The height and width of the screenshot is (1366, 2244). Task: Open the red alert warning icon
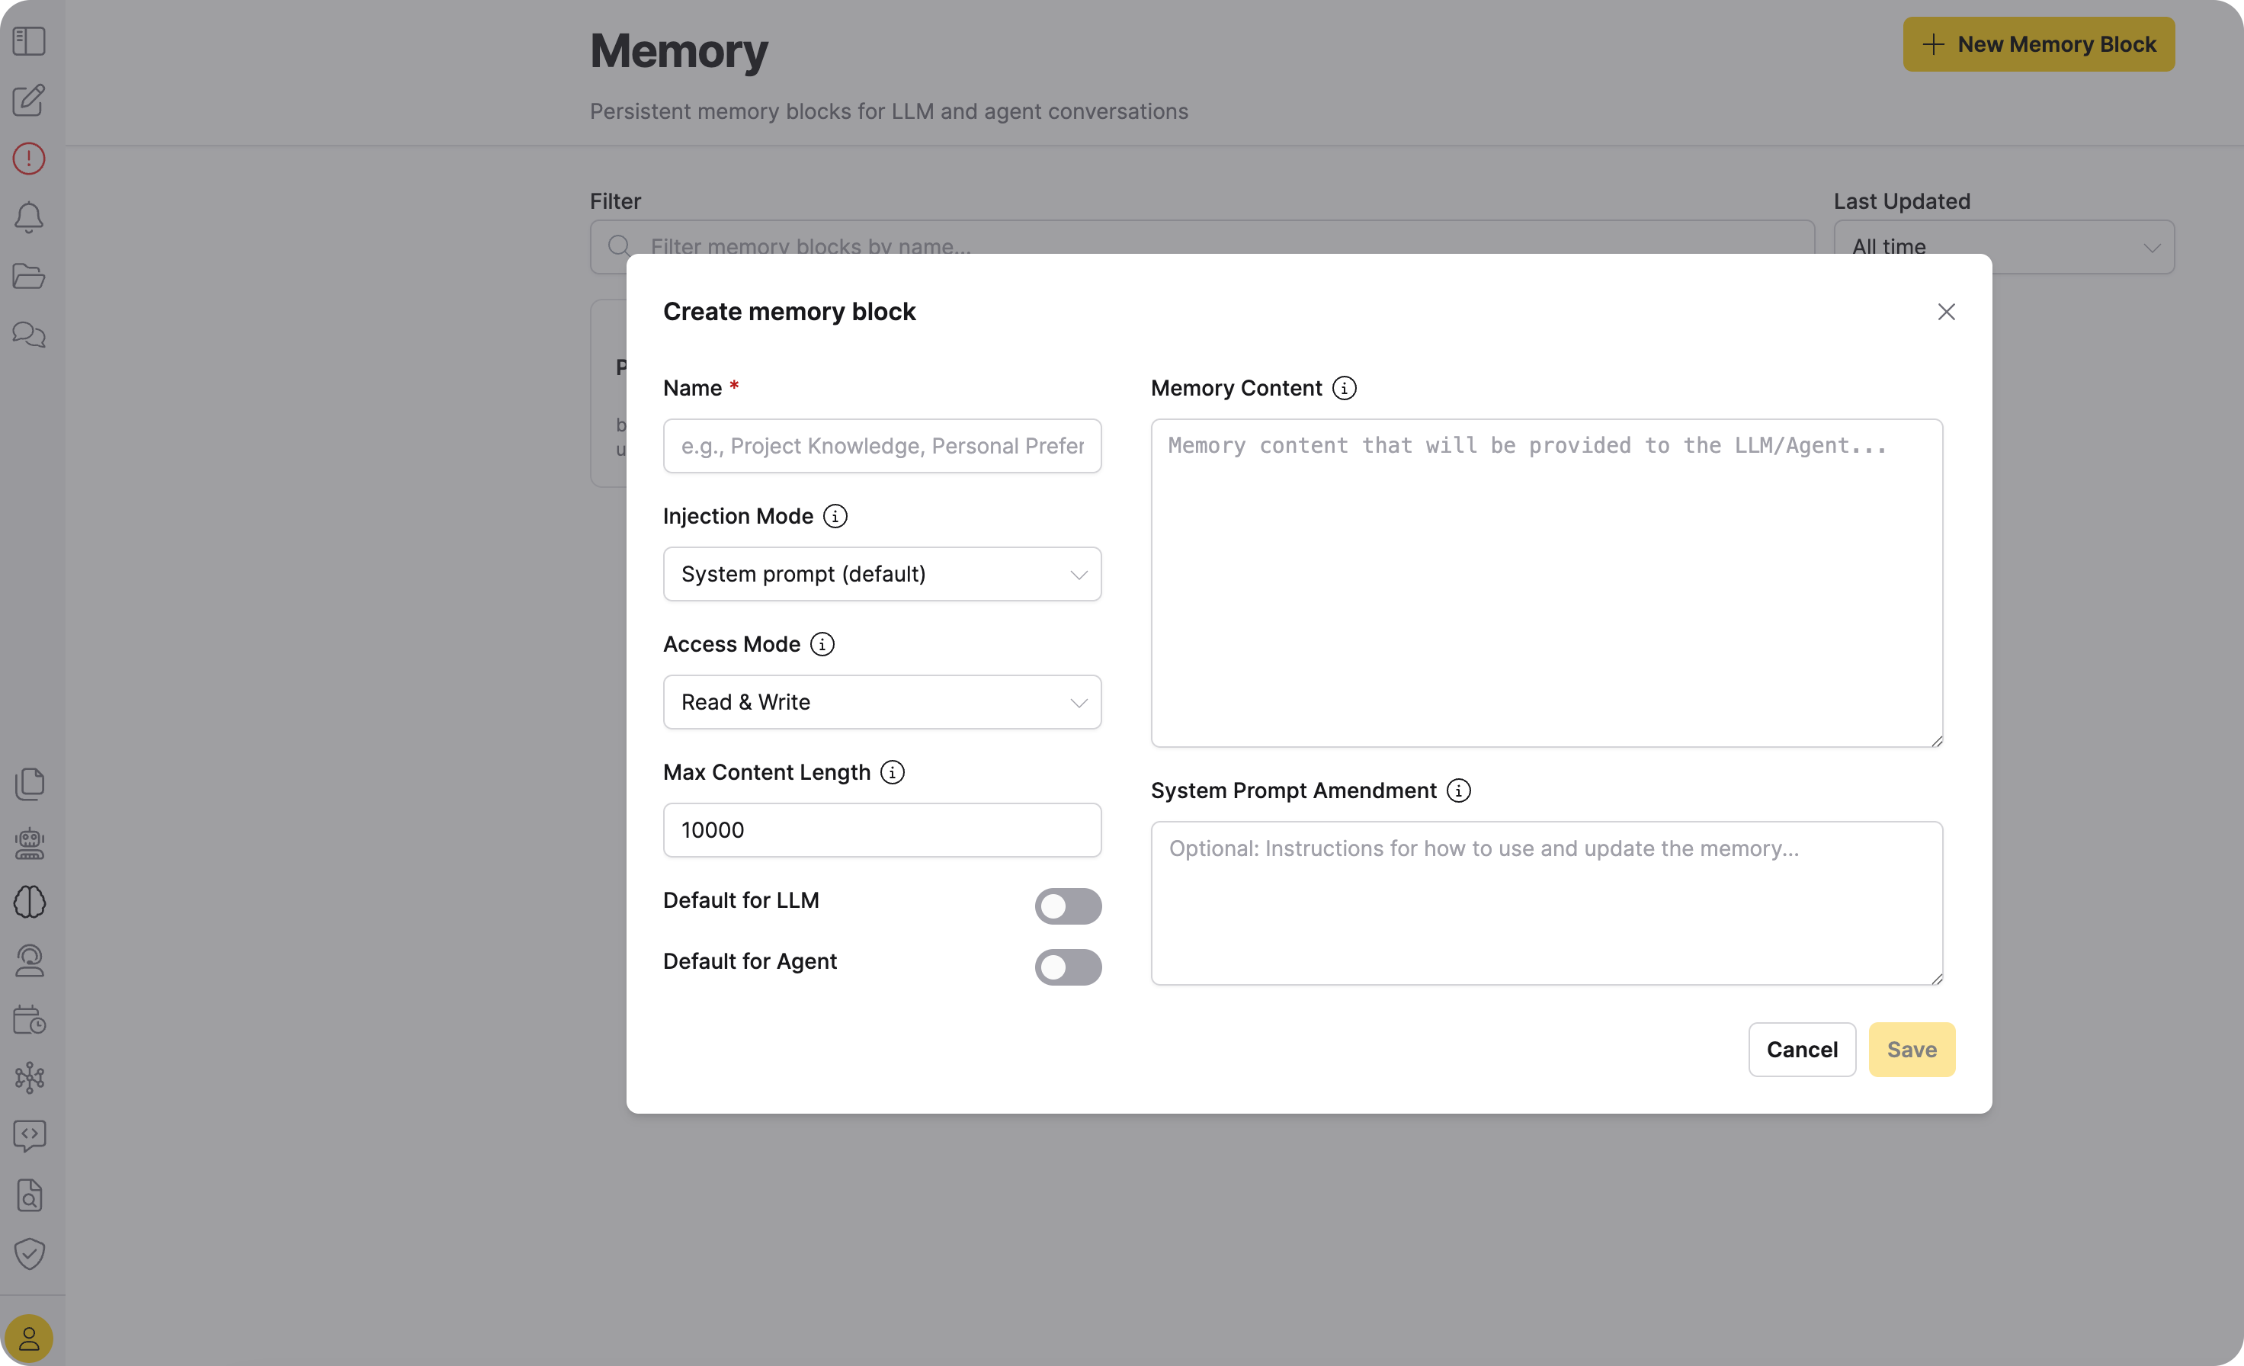(x=29, y=159)
